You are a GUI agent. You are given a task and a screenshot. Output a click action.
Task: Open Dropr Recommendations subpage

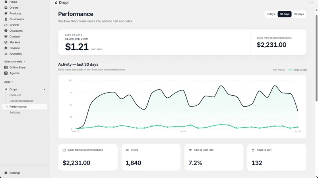coord(21,101)
